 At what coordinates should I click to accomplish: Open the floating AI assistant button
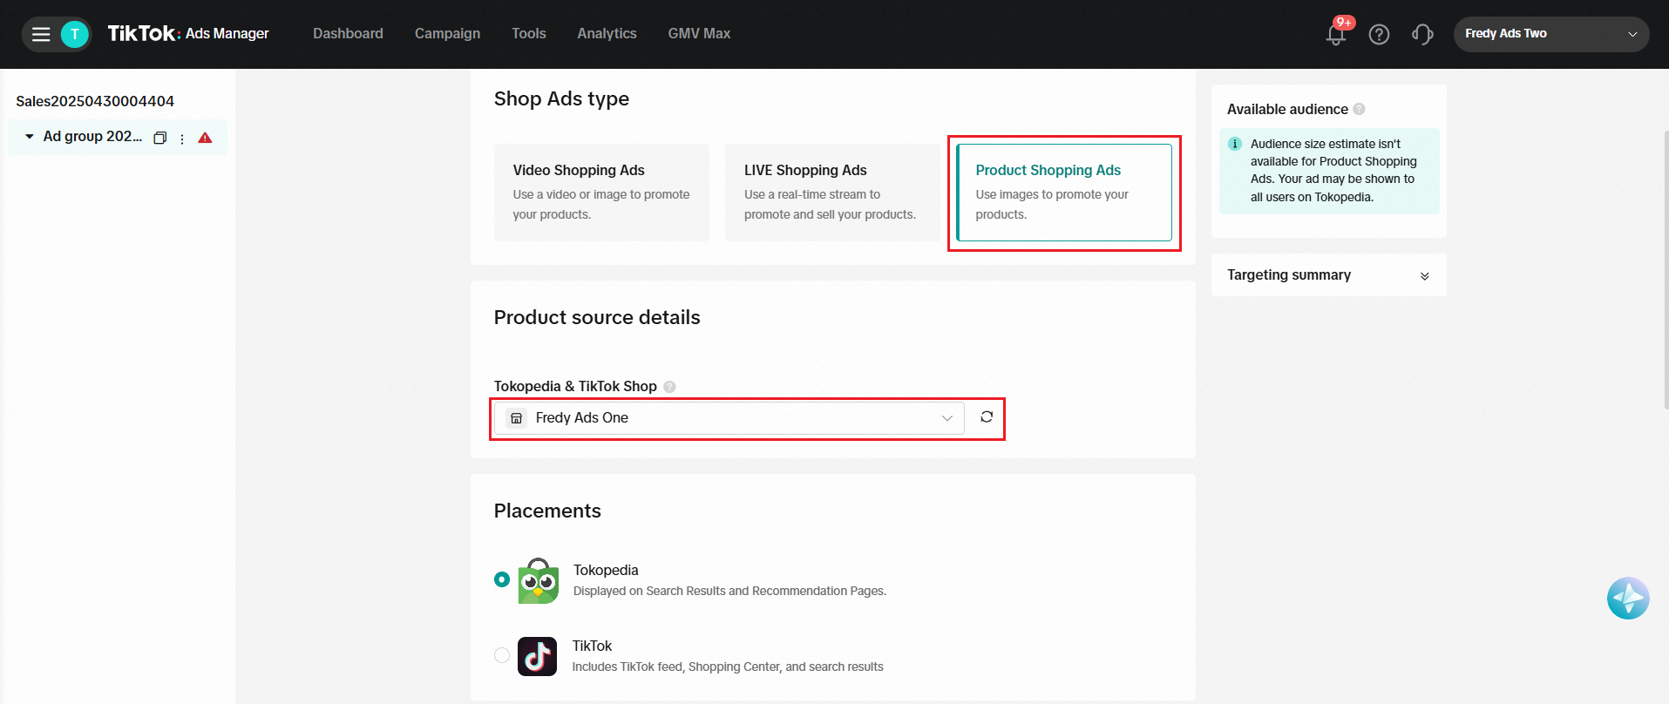[1627, 599]
